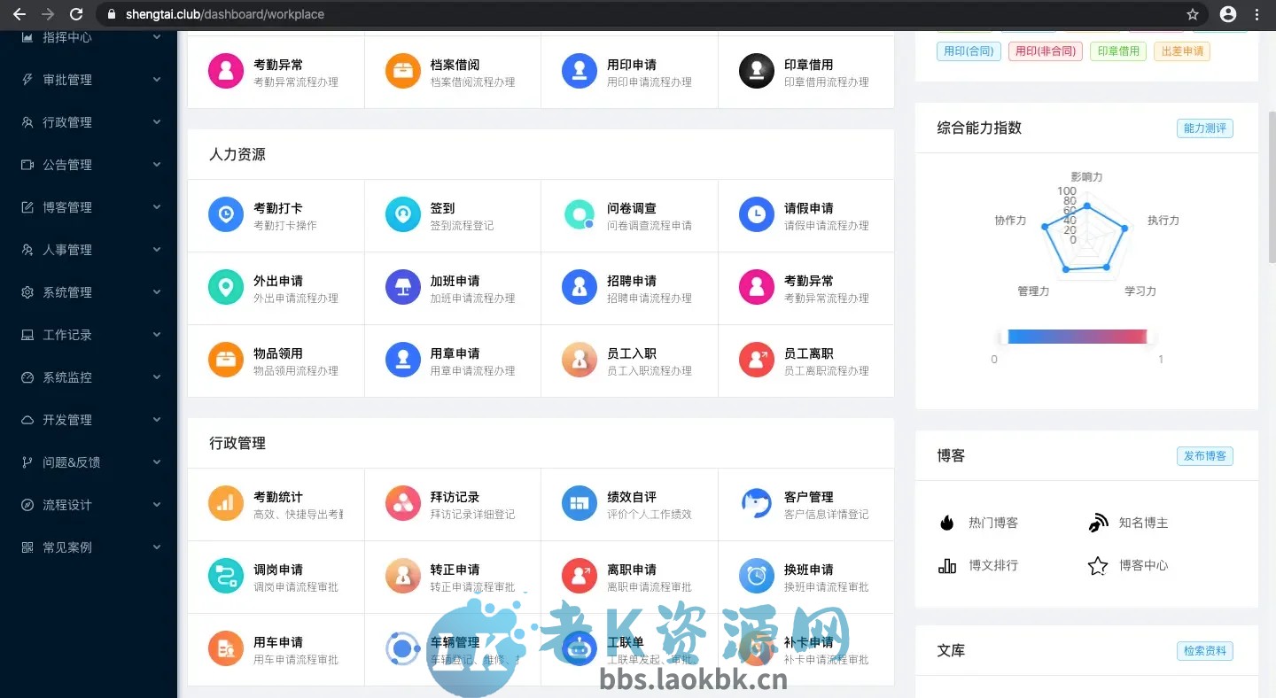Click the 用车申请 orange icon

coord(226,648)
